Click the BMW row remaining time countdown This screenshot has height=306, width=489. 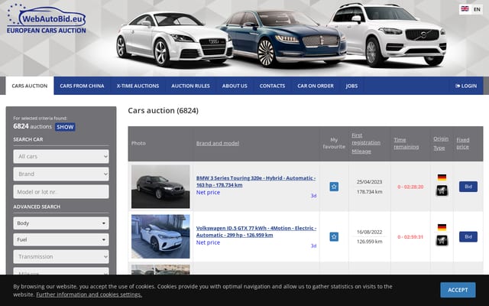(x=410, y=187)
